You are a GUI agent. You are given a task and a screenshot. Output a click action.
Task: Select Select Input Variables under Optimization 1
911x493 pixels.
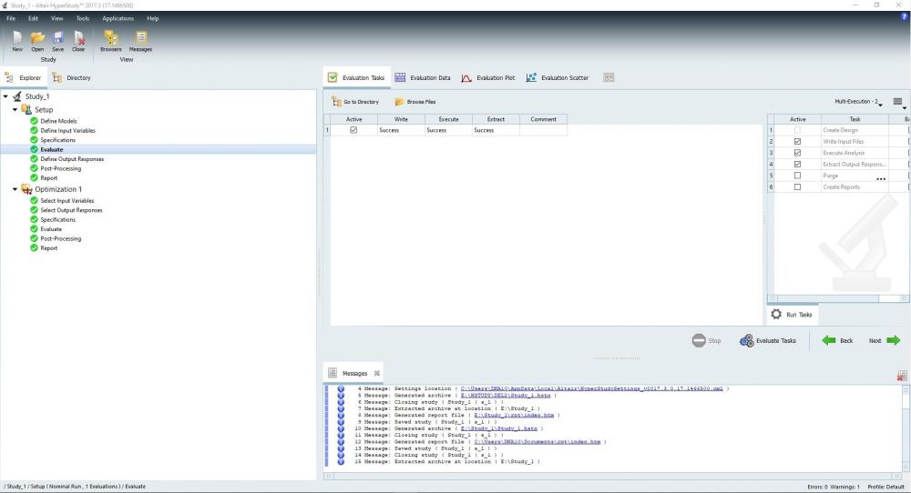click(x=67, y=201)
